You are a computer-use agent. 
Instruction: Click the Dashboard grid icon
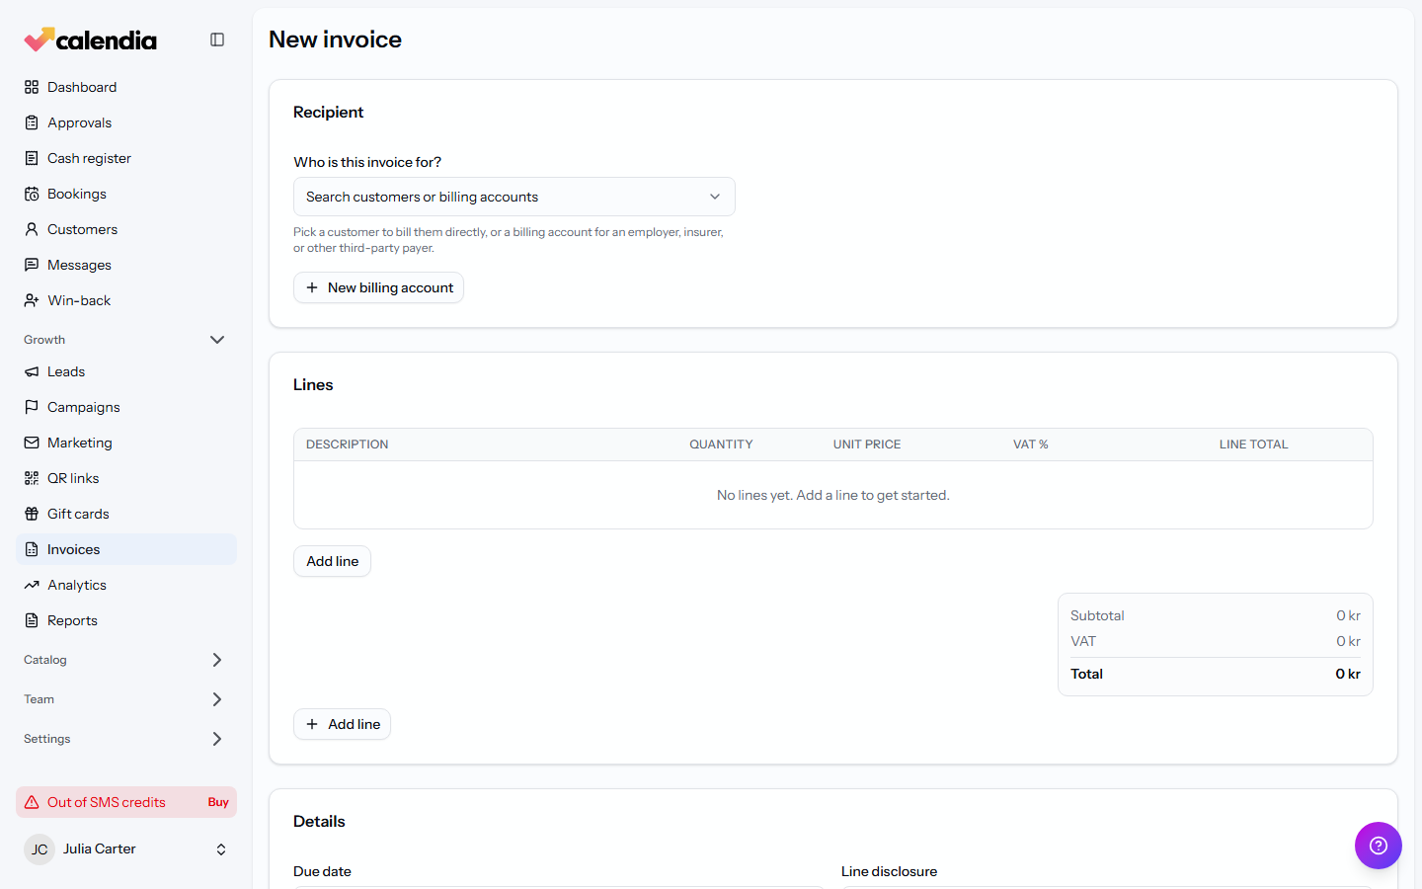click(x=32, y=87)
